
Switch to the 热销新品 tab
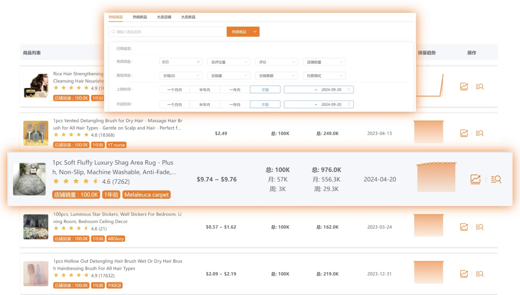pos(140,17)
